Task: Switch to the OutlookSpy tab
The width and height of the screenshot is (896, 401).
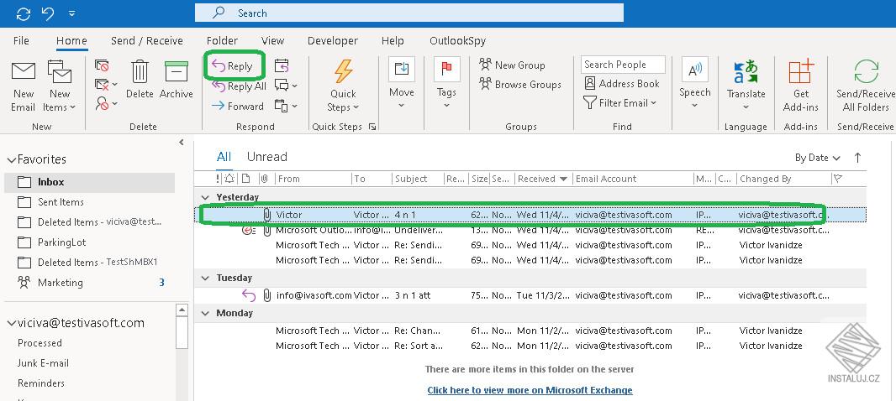Action: click(458, 40)
